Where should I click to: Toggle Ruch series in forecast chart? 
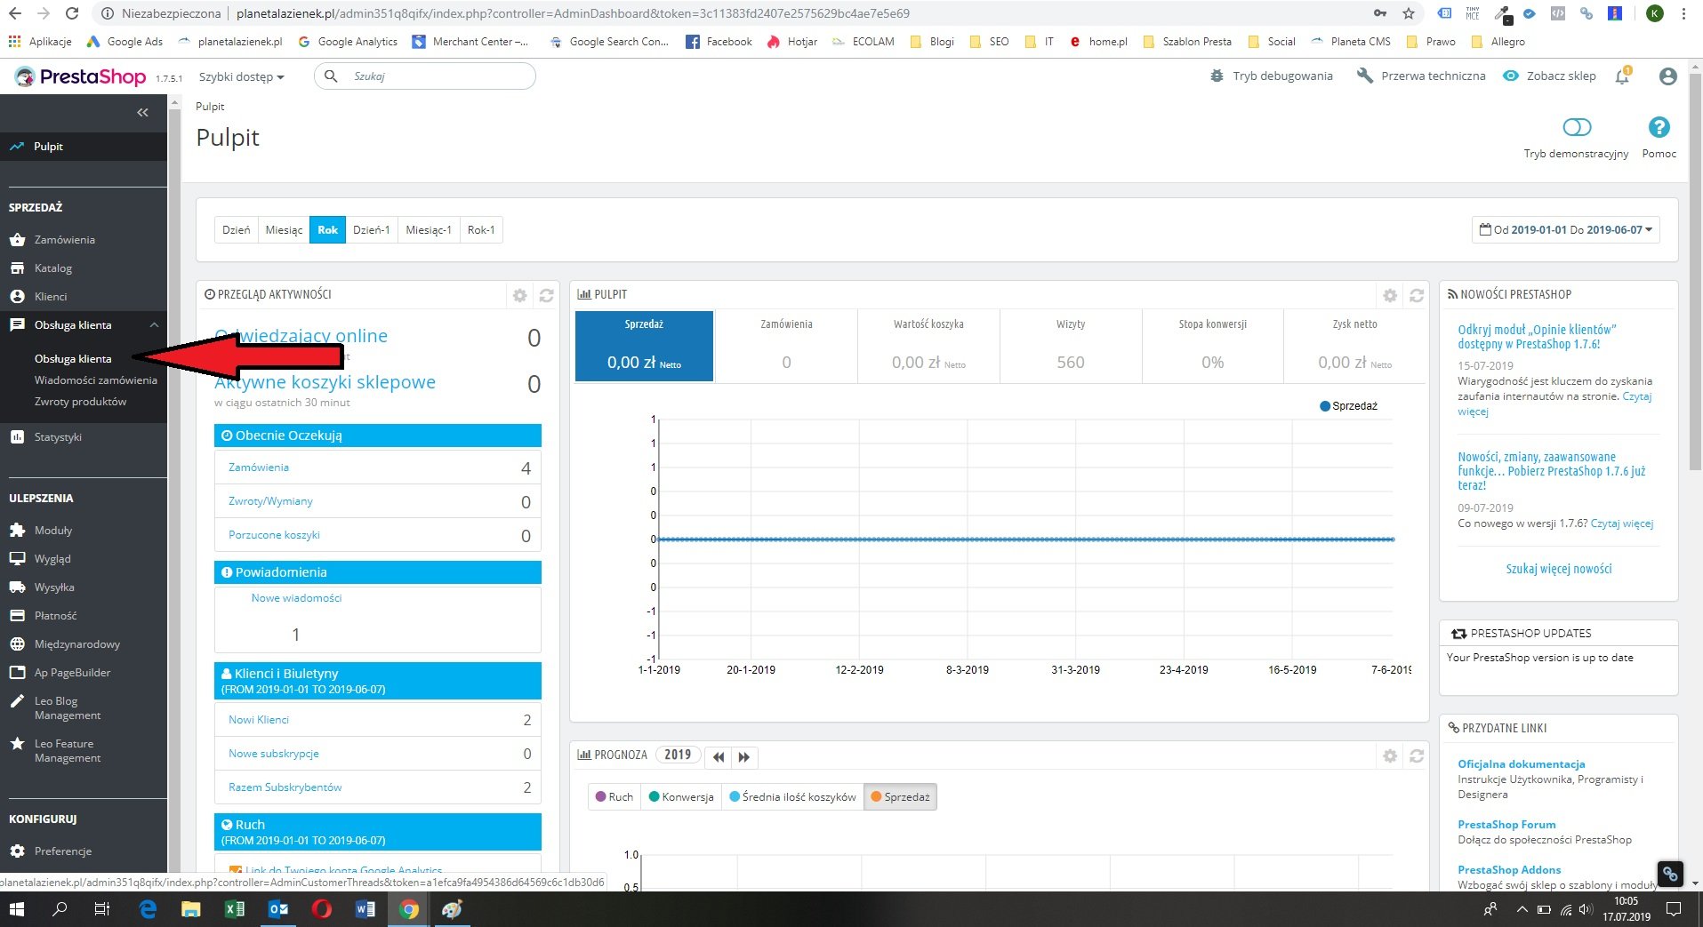point(614,796)
